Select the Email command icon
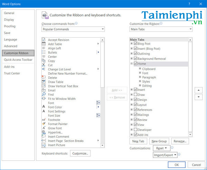 tap(44, 90)
